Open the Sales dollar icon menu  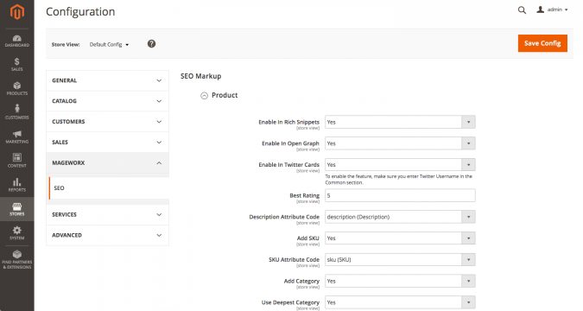(16, 65)
